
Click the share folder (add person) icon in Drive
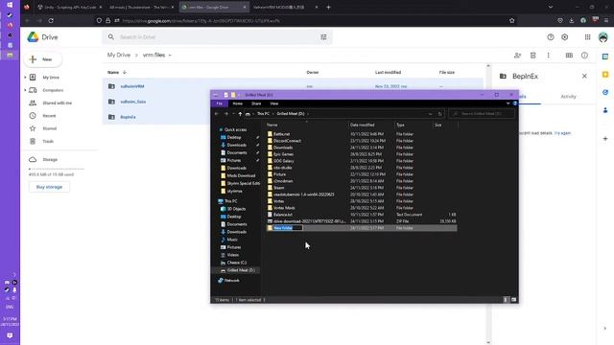517,56
